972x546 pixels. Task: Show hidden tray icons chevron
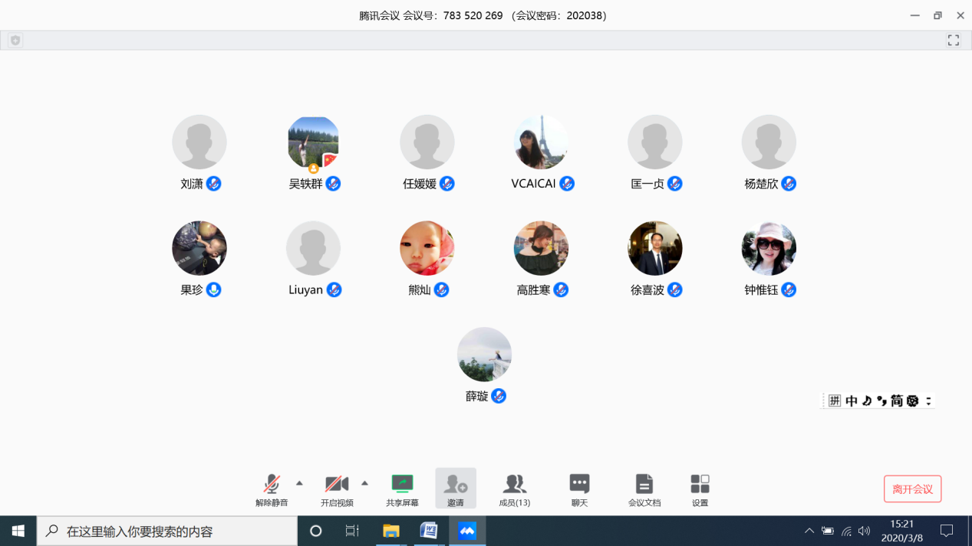(809, 531)
